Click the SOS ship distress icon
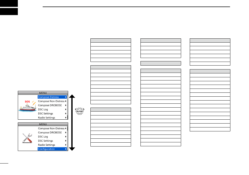The width and height of the screenshot is (249, 175). point(27,106)
